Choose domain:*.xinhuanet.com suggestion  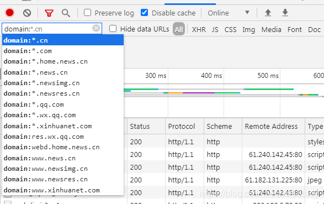pos(63,126)
